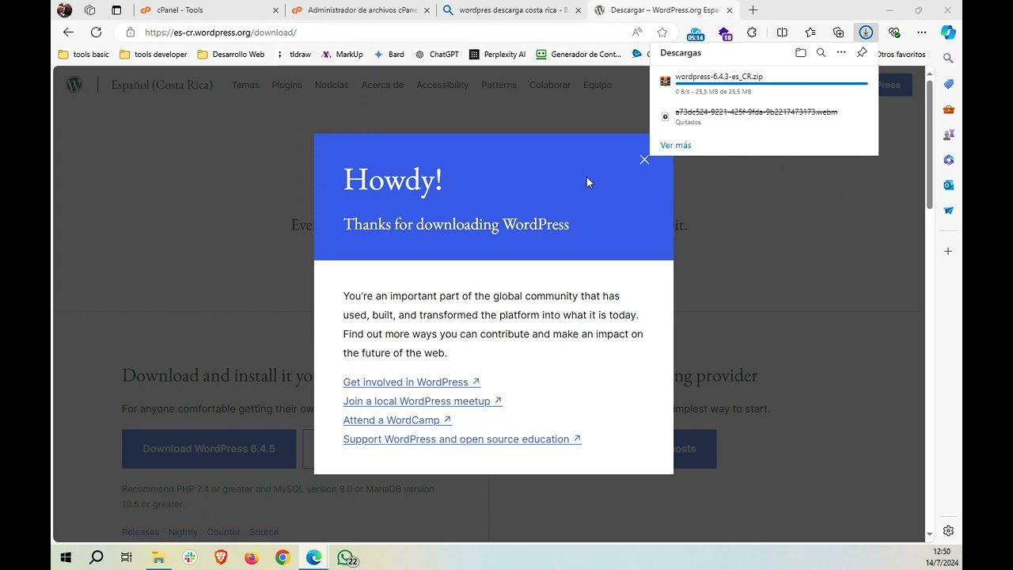
Task: Switch to Administrador de archivos cPanel tab
Action: click(x=360, y=10)
